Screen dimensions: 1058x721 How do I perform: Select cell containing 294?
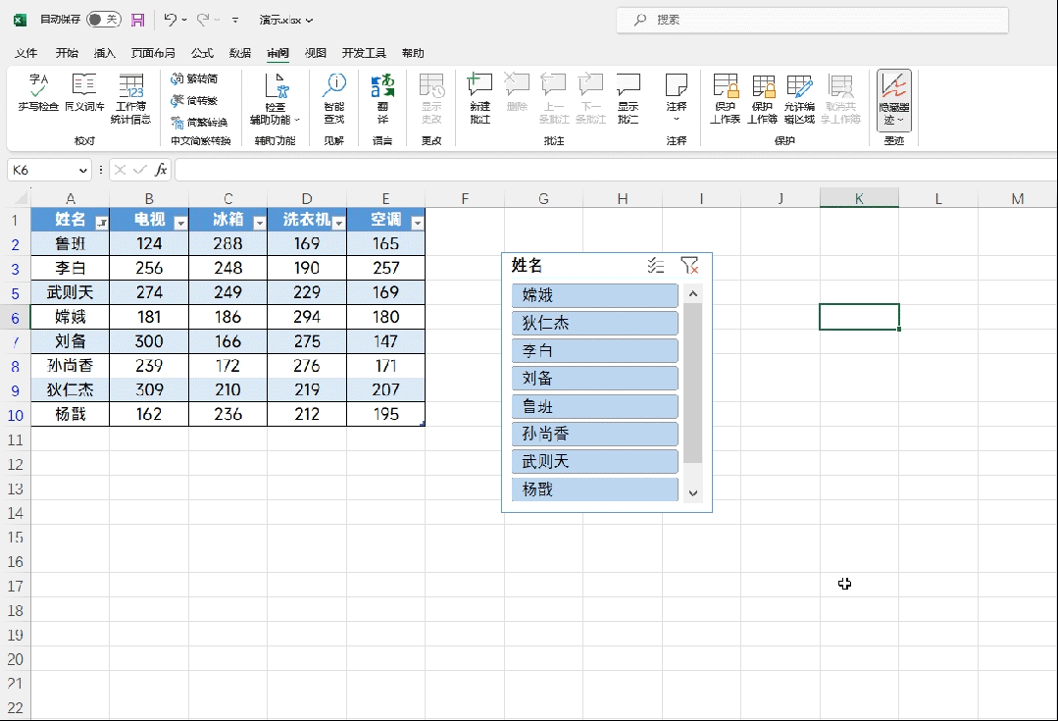coord(307,317)
